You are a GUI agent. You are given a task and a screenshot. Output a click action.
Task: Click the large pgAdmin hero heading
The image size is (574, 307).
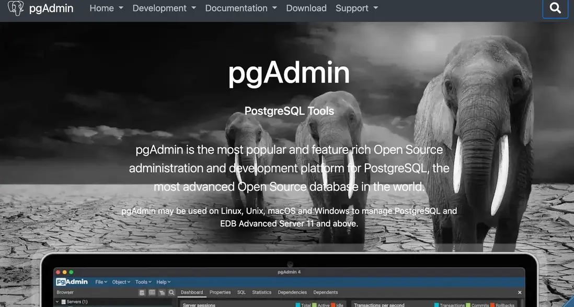click(289, 74)
